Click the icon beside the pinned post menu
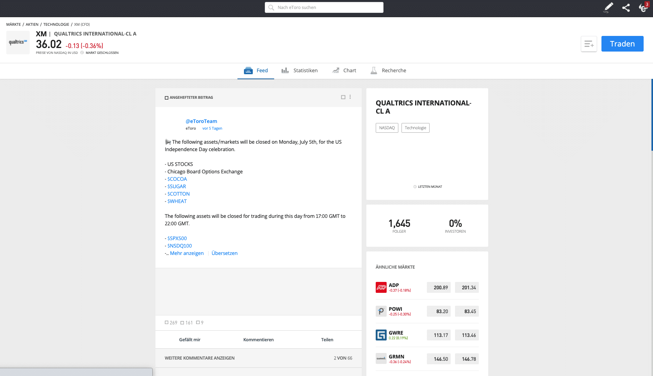The image size is (653, 376). click(x=343, y=97)
